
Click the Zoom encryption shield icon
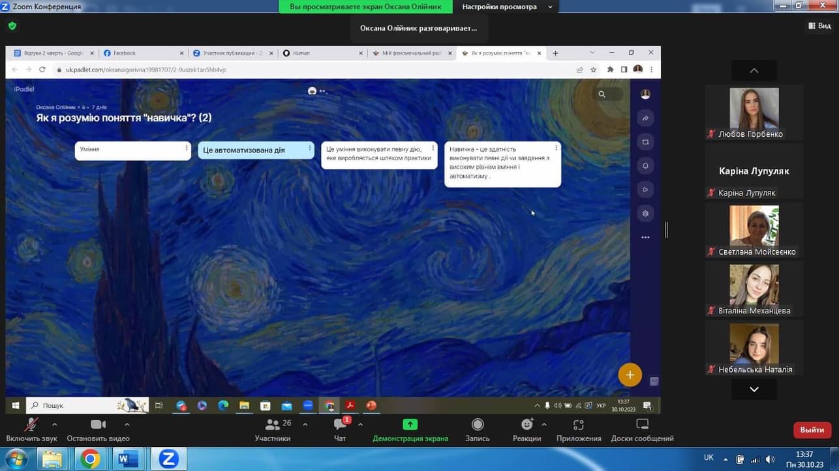tap(12, 26)
